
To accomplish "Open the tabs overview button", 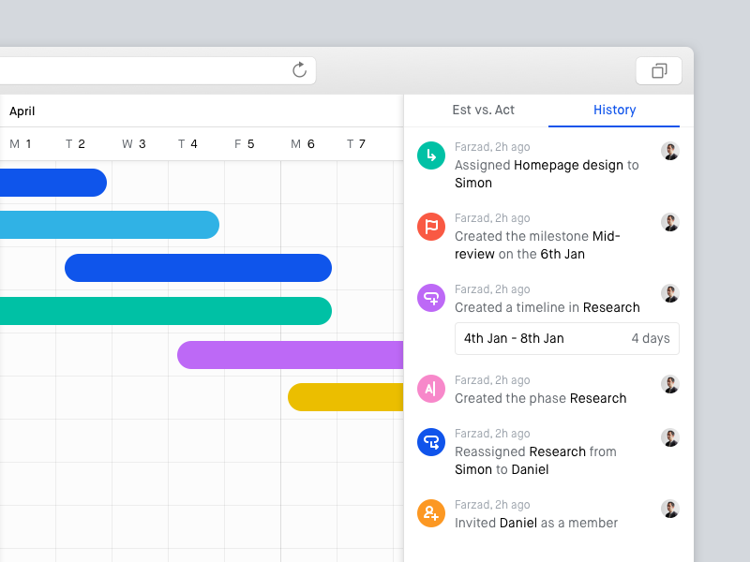I will coord(659,70).
